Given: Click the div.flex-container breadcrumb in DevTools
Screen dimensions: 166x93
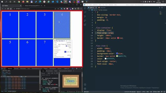Looking at the screenshot, I should coord(12,91).
